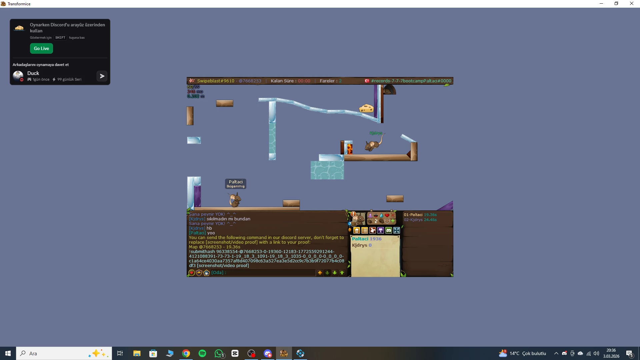The image size is (640, 360).
Task: Click the sleep emote Zzz icon
Action: [x=376, y=221]
